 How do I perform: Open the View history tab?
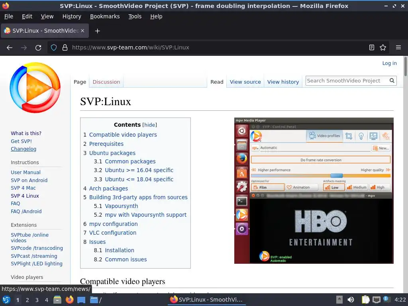[283, 82]
